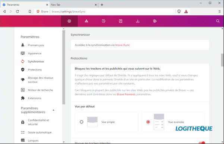Open the Brave Rewards triangle in the pink toolbar
The image size is (224, 144).
point(86,21)
